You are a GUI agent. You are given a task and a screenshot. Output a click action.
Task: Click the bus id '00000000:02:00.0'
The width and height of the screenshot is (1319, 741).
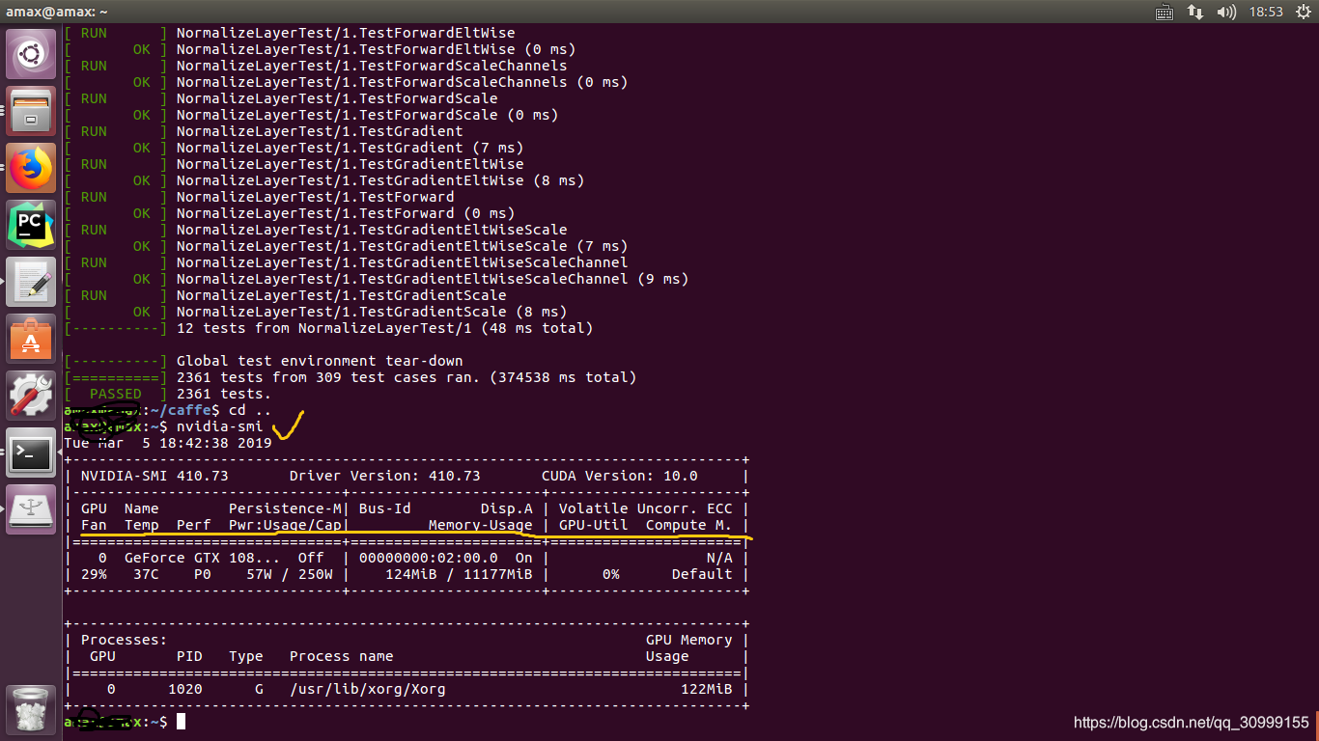[x=429, y=558]
